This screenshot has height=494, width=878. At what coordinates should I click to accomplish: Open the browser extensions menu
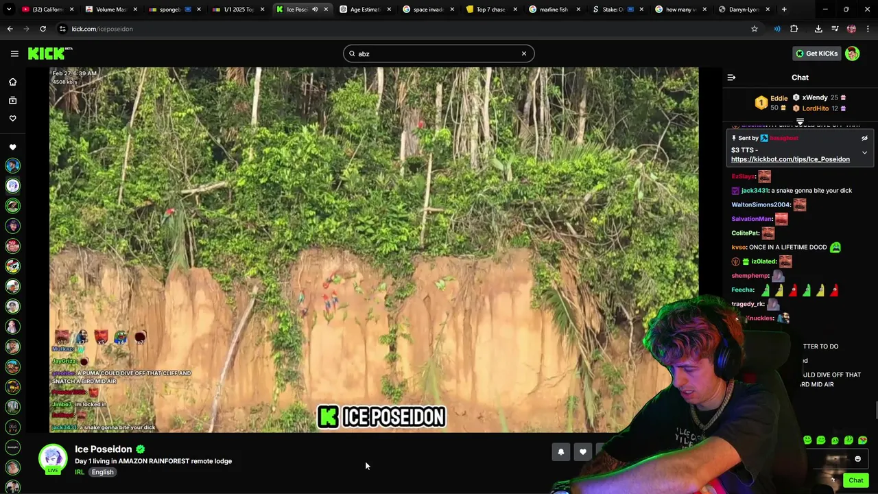[794, 29]
